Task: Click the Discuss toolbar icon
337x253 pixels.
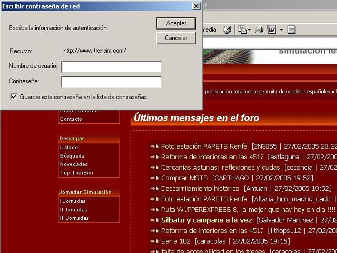Action: coord(292,30)
